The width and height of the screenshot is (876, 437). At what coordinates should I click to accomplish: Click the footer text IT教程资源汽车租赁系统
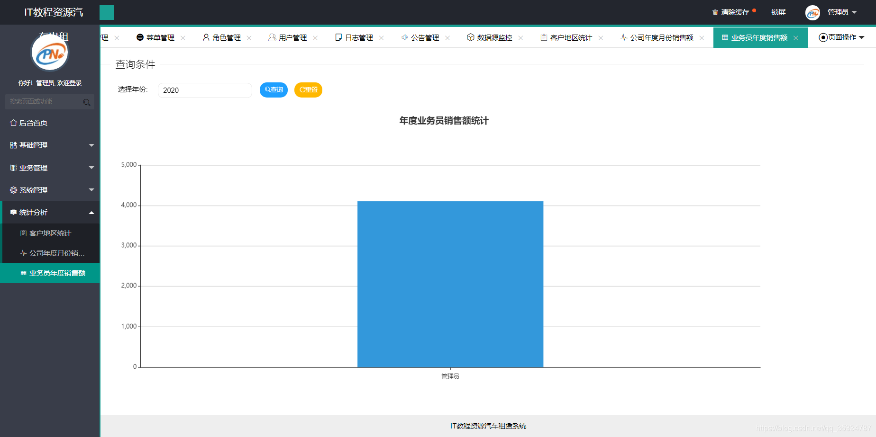pyautogui.click(x=488, y=426)
